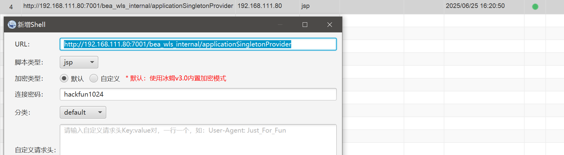
Task: Click the 自定义请求头 label
Action: (x=35, y=150)
